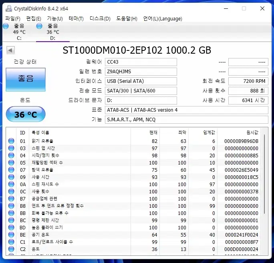The width and height of the screenshot is (274, 263).
Task: Select the 재할당된 섹터 수 attribute name
Action: point(47,163)
